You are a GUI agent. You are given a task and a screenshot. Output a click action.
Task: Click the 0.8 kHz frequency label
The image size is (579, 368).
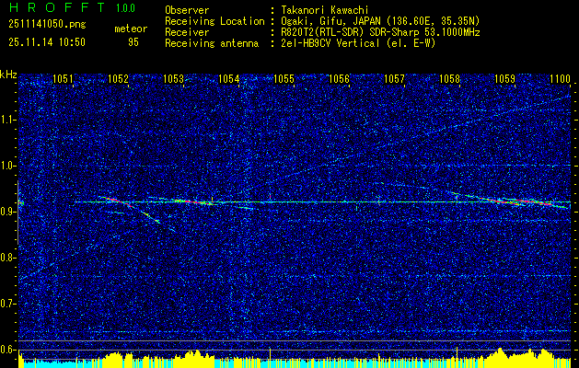click(6, 258)
